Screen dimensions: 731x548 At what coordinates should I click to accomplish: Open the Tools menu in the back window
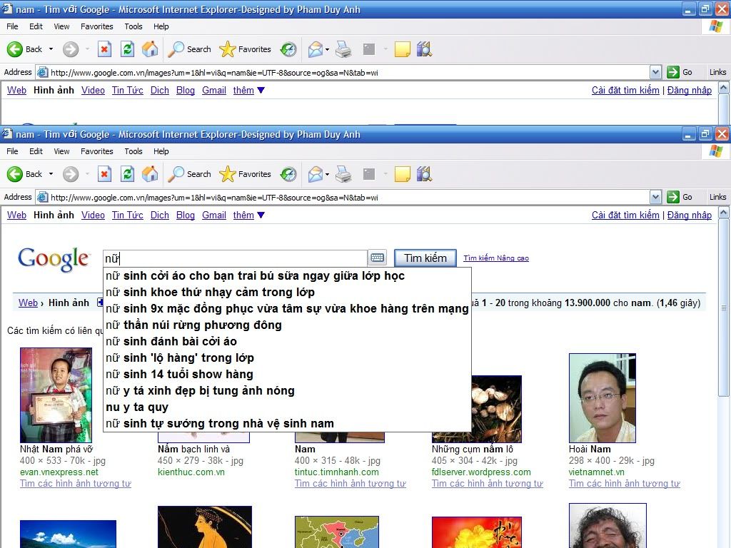tap(133, 26)
